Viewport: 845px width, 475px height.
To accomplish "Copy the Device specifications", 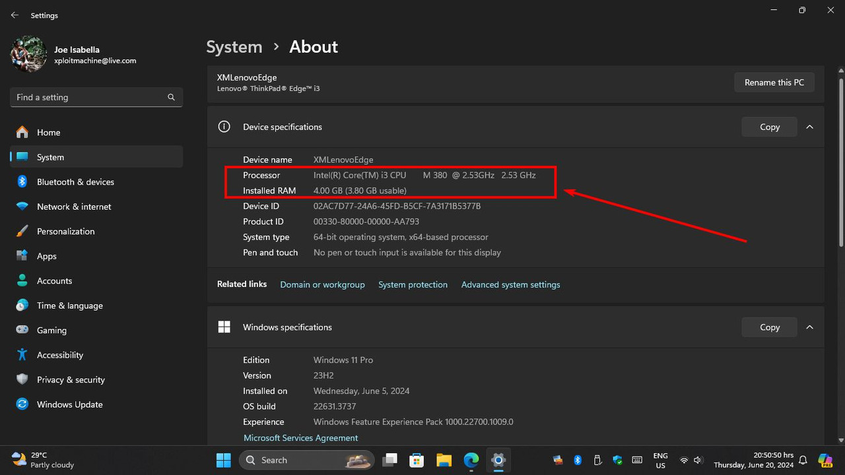I will click(x=770, y=127).
